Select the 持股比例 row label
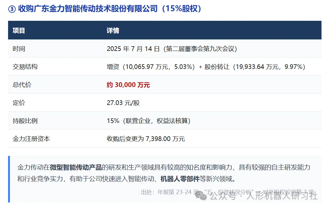The height and width of the screenshot is (209, 328). (25, 121)
